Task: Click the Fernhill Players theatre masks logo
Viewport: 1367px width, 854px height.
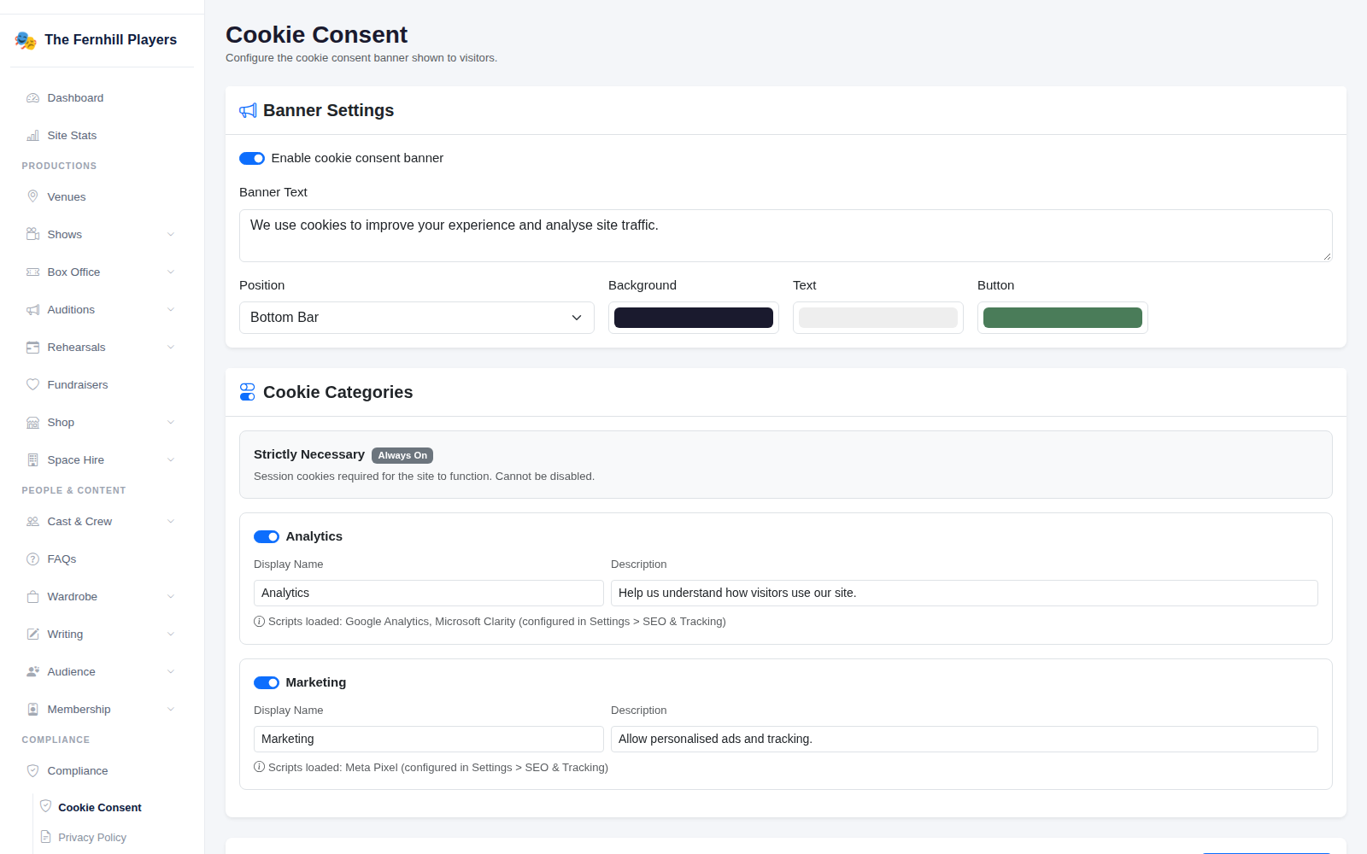Action: pyautogui.click(x=26, y=40)
